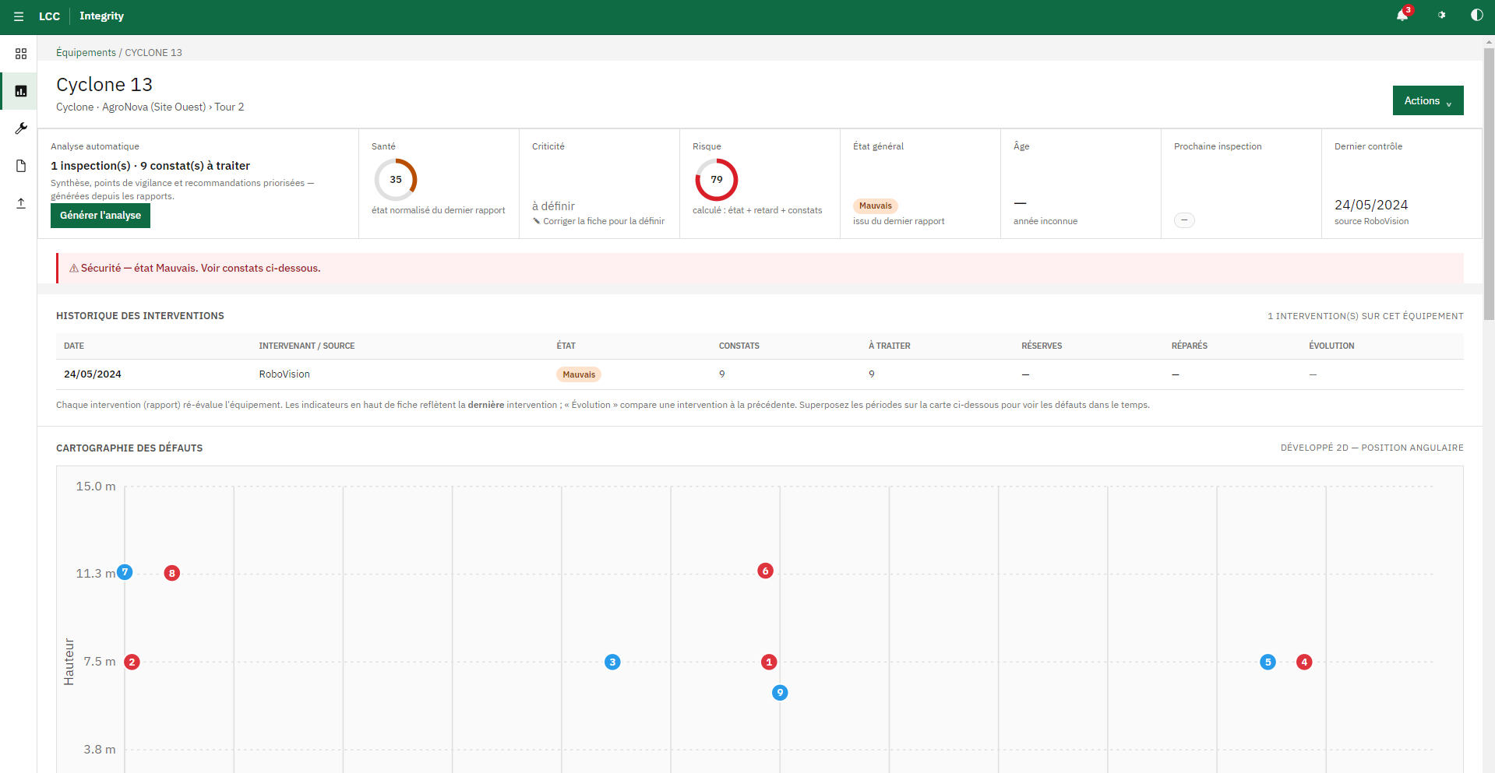Go to Équipements breadcrumb link
1495x773 pixels.
tap(86, 53)
